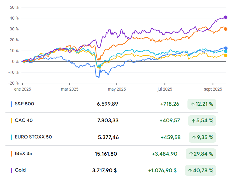Click the Gold line's purple endpoint dot
Screen dimensions: 231x180
226,17
